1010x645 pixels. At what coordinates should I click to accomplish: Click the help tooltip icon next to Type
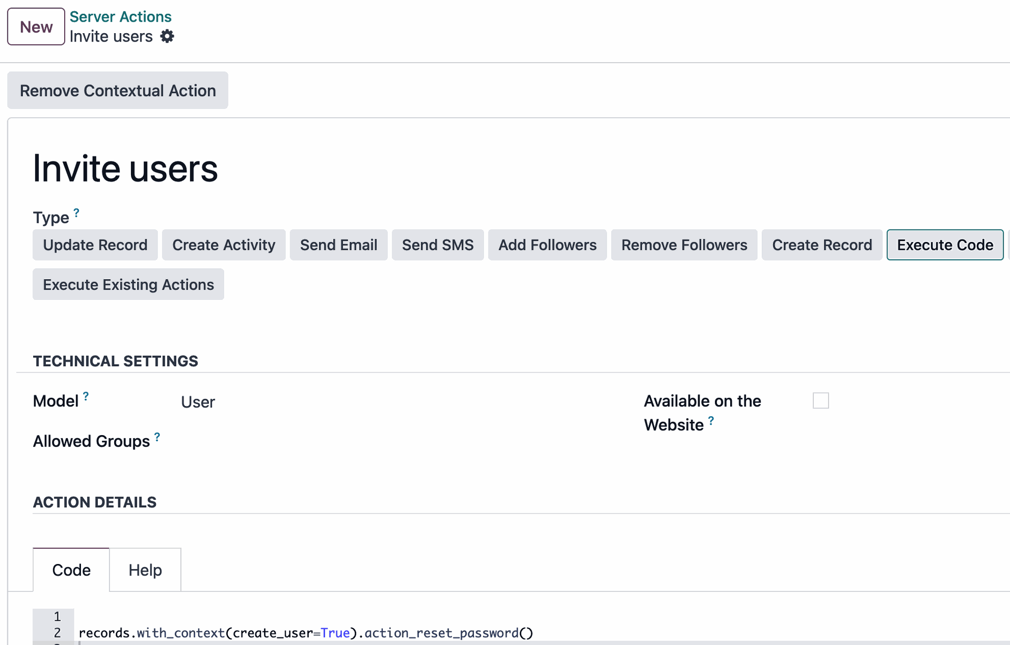click(76, 213)
